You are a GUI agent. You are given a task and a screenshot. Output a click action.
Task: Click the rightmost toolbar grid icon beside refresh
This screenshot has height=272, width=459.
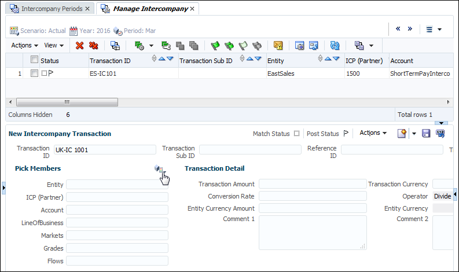359,45
